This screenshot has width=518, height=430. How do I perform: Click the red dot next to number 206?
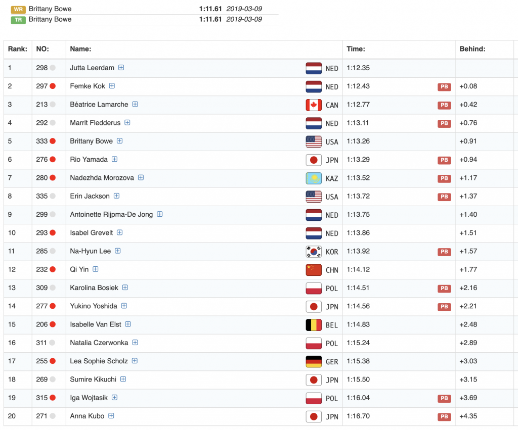click(53, 324)
